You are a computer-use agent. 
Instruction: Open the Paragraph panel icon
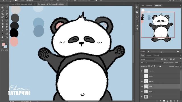tap(137, 29)
